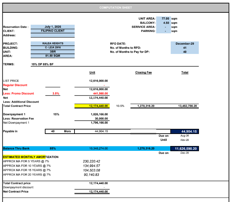Click months to RFO value 41
The width and height of the screenshot is (230, 202).
(x=185, y=48)
